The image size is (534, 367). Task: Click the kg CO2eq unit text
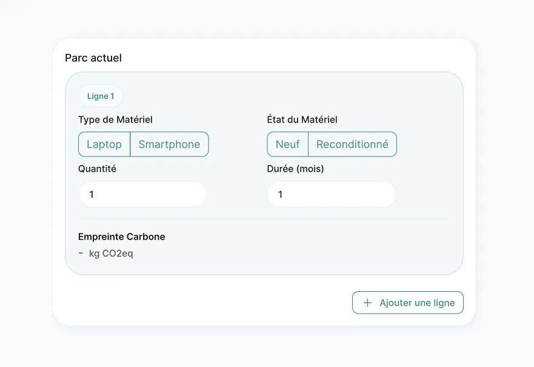point(111,254)
